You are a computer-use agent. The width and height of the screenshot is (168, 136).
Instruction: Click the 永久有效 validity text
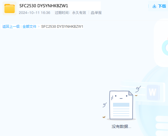[x=79, y=13]
